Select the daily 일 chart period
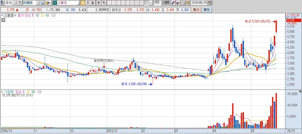Image resolution: width=302 pixels, height=134 pixels. click(83, 3)
